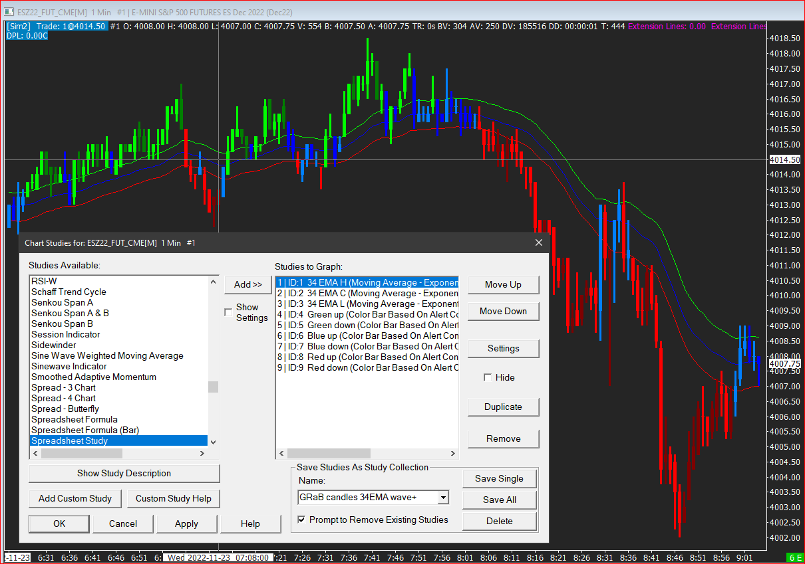Click Save All button
This screenshot has width=805, height=564.
tap(499, 500)
